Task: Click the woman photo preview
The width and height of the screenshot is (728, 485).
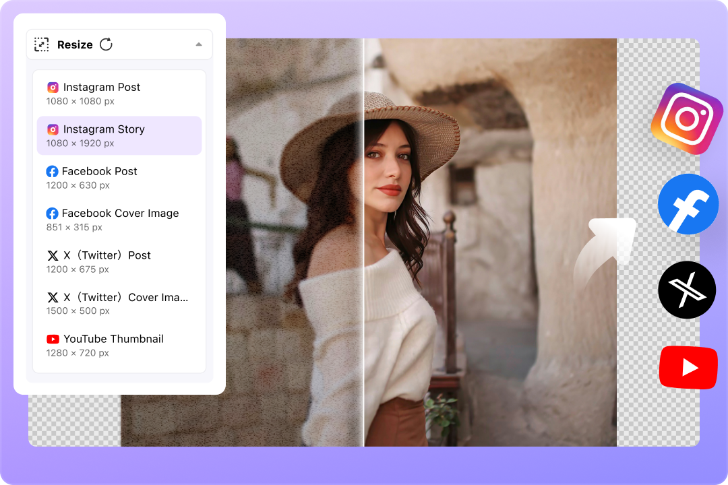Action: coord(369,243)
